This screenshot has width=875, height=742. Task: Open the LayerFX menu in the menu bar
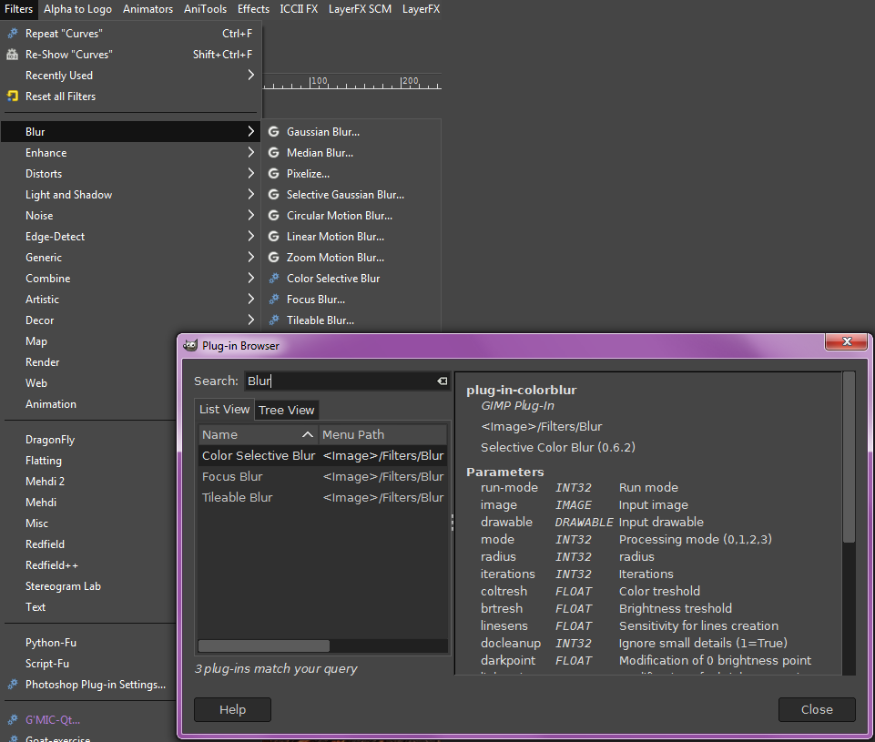click(x=422, y=9)
